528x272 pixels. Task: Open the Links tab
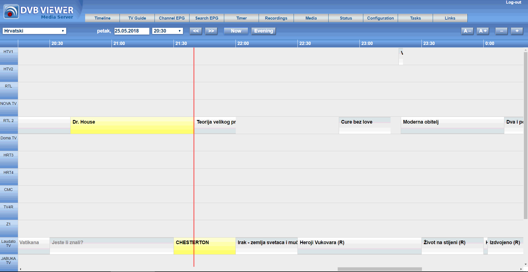click(450, 18)
